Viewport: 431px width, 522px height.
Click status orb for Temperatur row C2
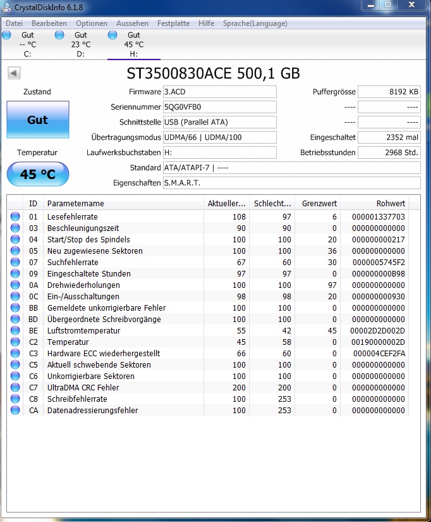[15, 342]
